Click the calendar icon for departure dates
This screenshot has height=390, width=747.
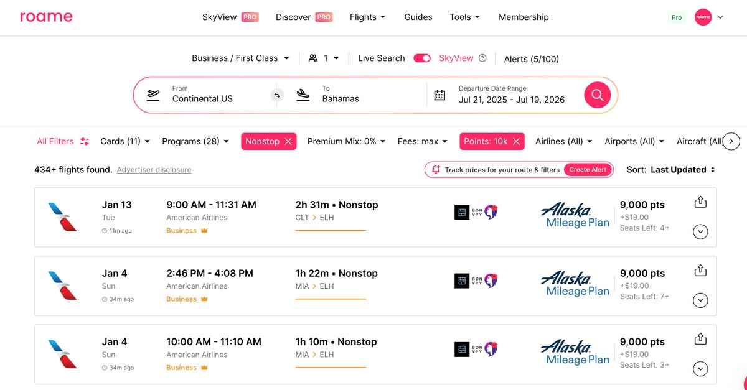(439, 95)
